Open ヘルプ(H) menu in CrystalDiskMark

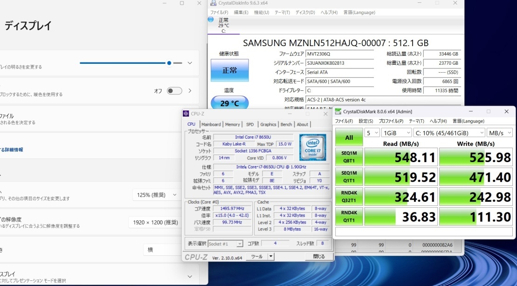click(438, 121)
